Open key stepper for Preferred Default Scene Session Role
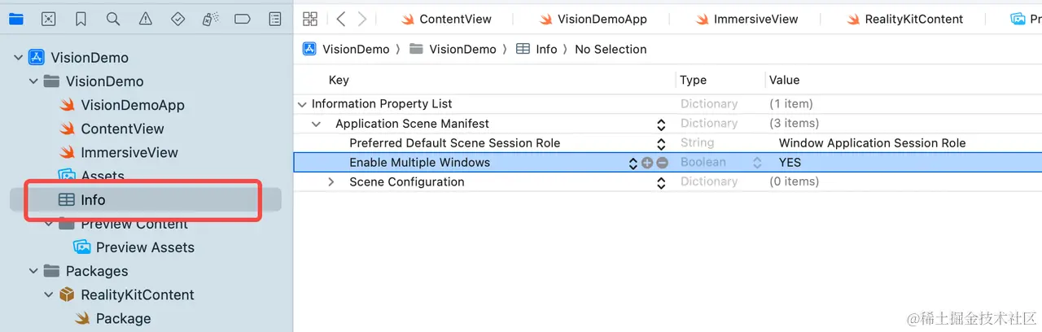 pyautogui.click(x=661, y=143)
